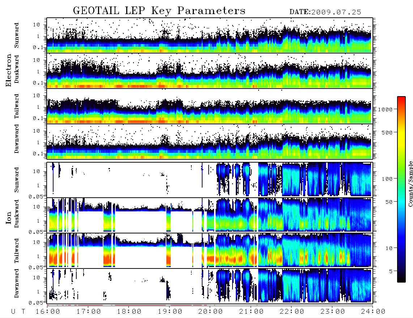Click the "22:00" time tick label
413x318 pixels.
coord(292,311)
